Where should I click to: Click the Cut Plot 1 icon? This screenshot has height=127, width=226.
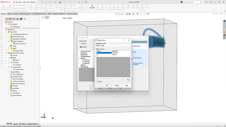(14, 65)
